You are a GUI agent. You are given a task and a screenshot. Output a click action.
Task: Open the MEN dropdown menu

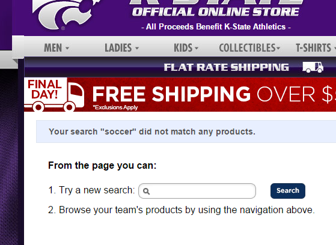click(x=57, y=48)
